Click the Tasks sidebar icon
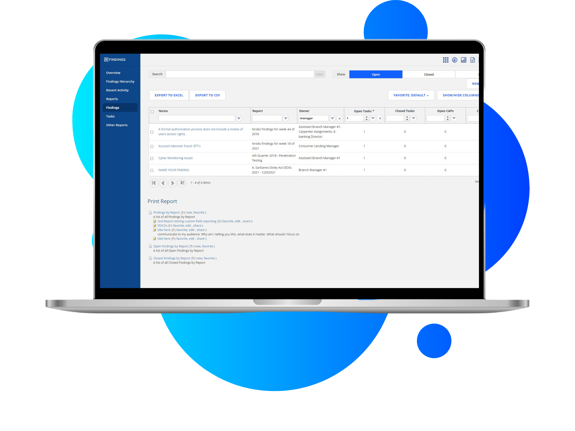575x431 pixels. (110, 116)
